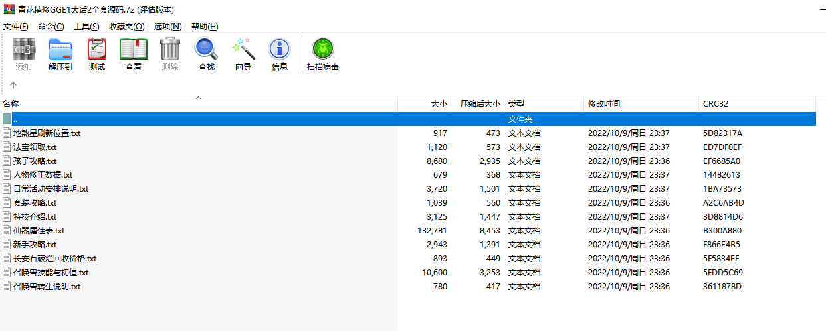Open the 工具(S) menu
Viewport: 826px width, 331px height.
click(86, 27)
